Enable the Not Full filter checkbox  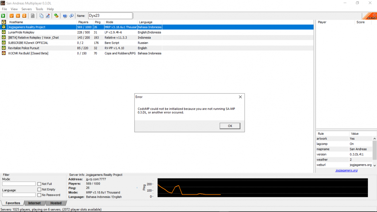(40, 184)
